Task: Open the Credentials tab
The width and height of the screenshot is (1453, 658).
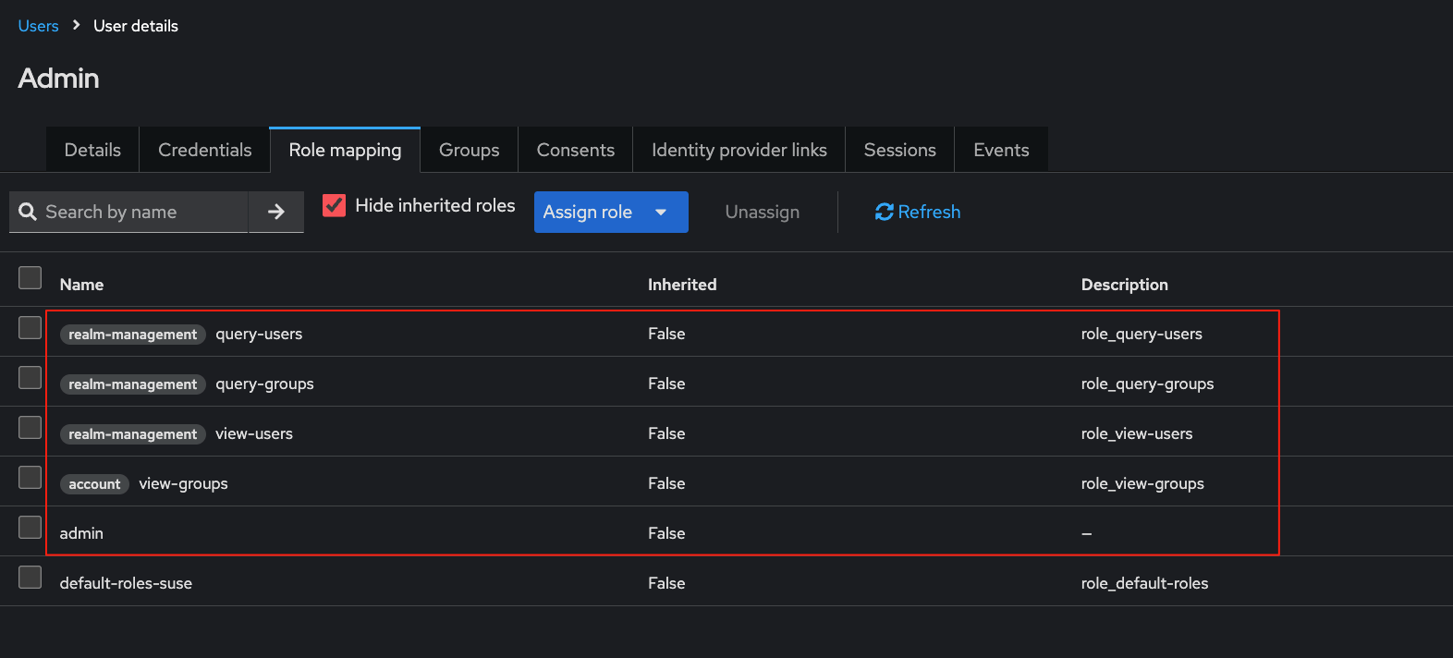Action: (x=204, y=150)
